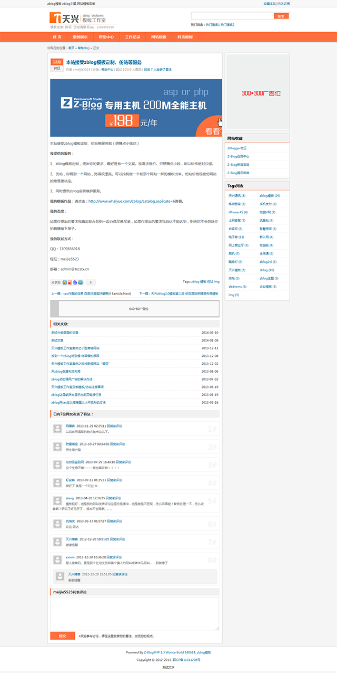Select the zblog模板 (29) tag
337x673 pixels.
270,195
